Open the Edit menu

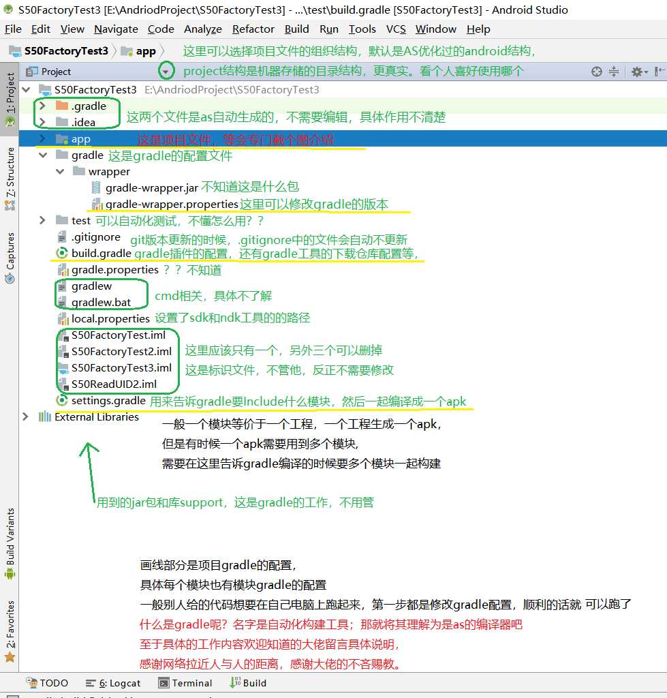tap(40, 29)
